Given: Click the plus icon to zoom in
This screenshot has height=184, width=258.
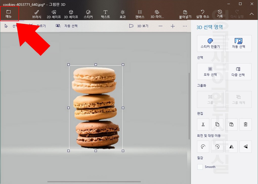Looking at the screenshot, I should click(x=173, y=26).
